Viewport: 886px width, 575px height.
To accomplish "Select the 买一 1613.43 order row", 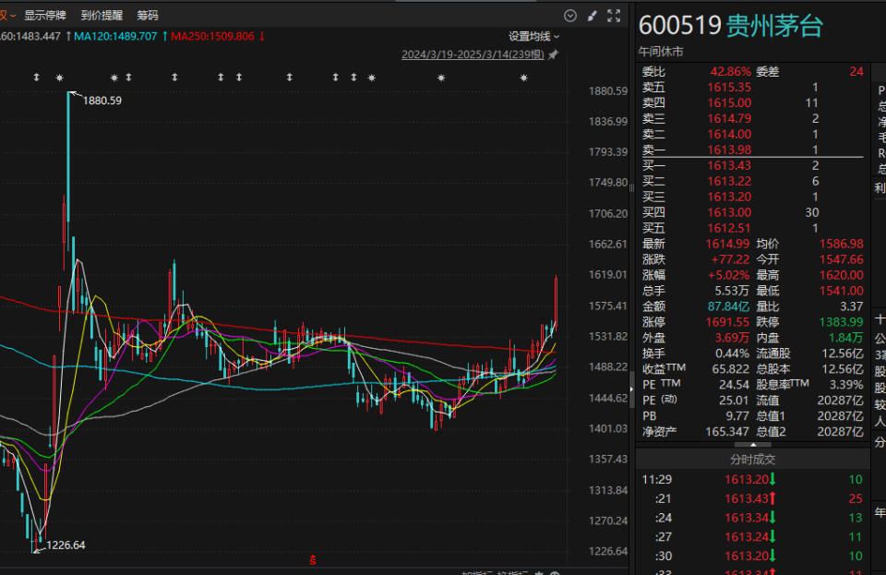I will 753,165.
